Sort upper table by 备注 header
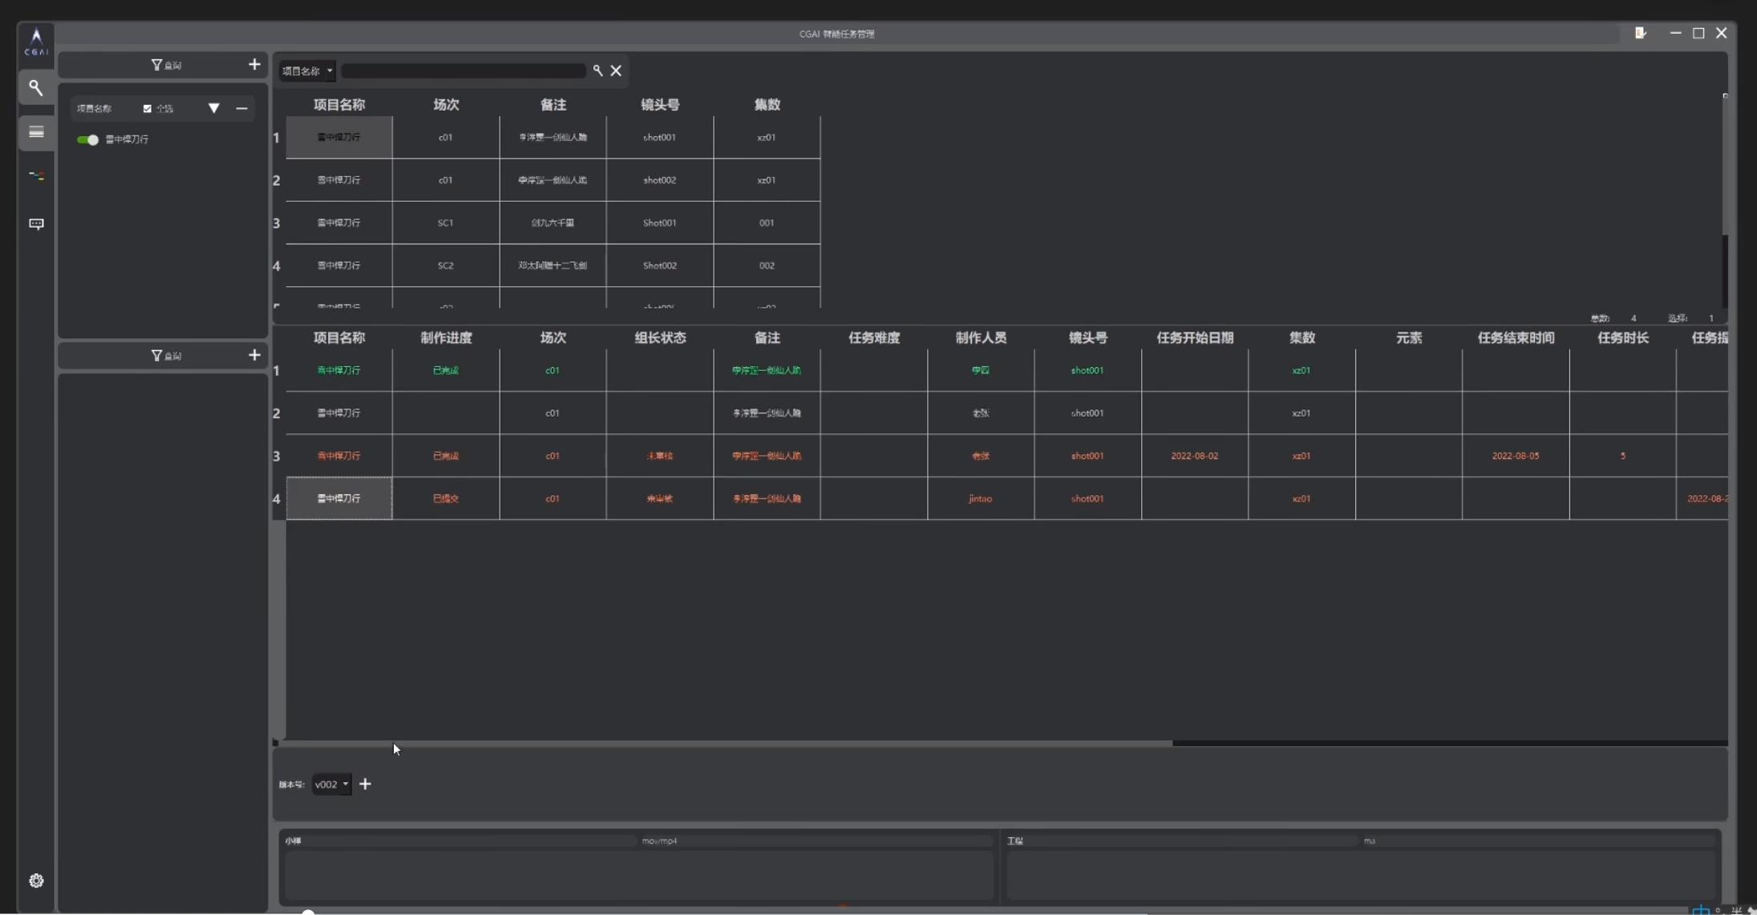 553,105
